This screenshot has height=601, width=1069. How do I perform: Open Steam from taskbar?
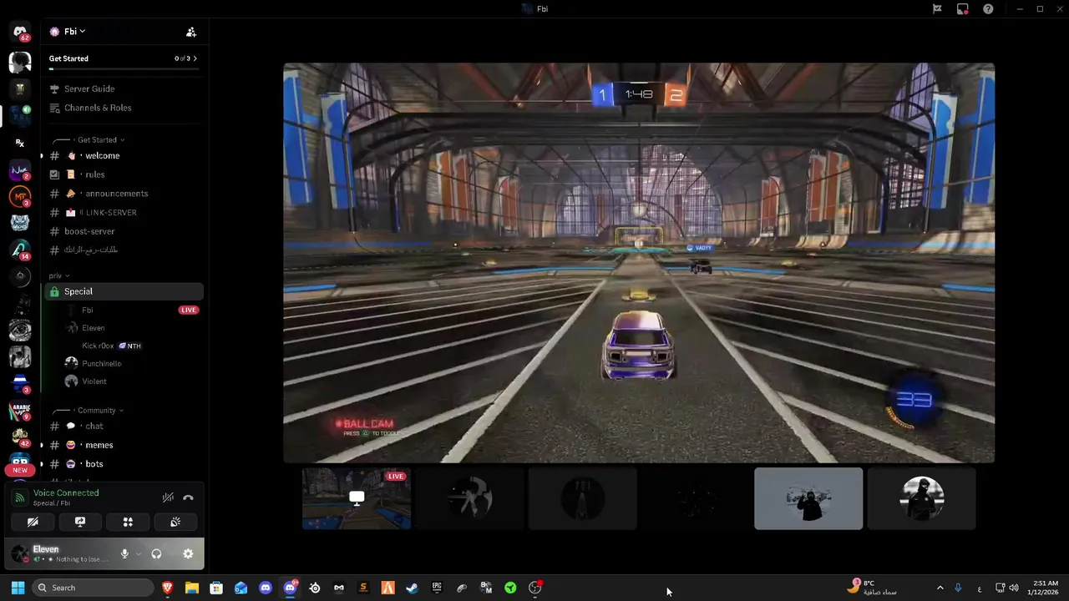point(412,588)
